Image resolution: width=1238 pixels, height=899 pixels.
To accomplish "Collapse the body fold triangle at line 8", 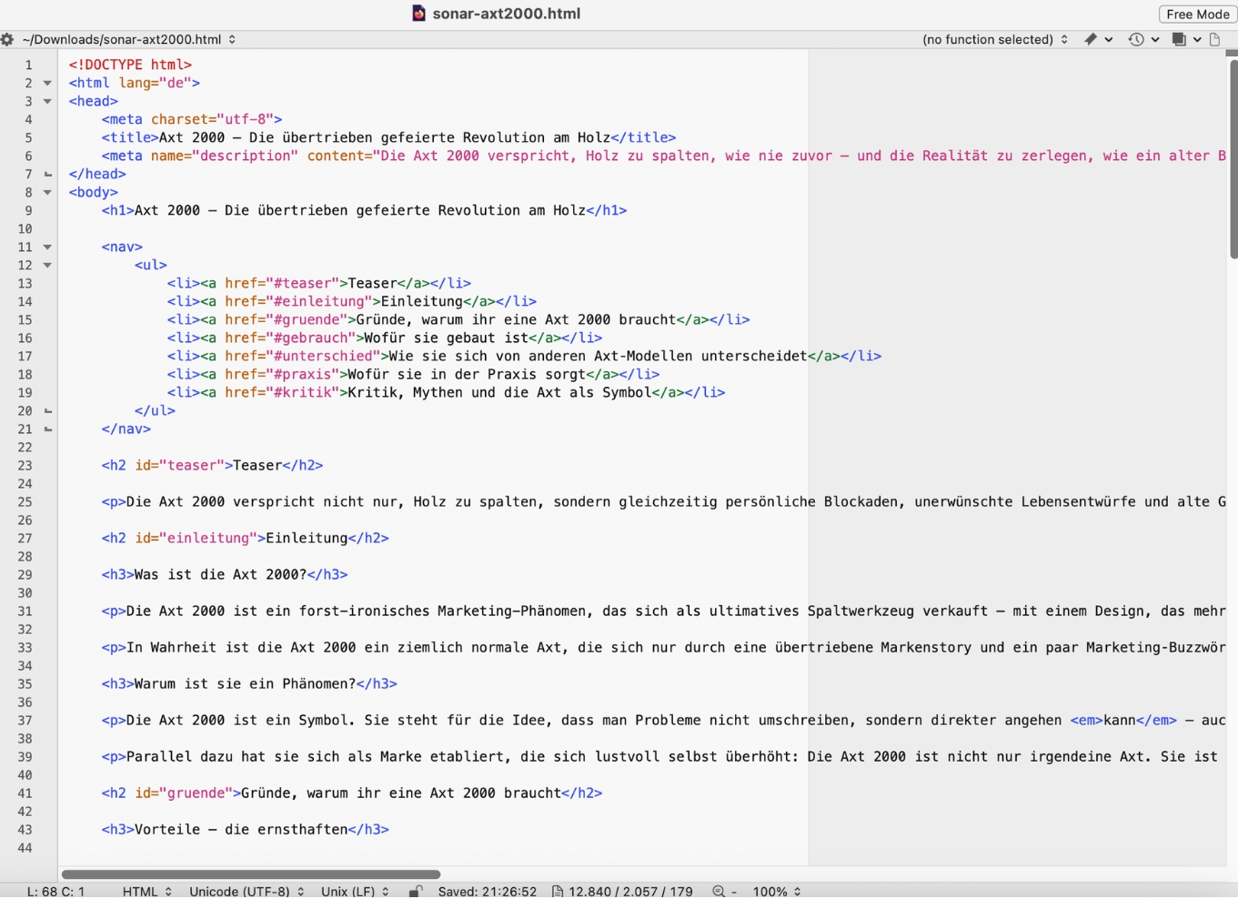I will (46, 192).
